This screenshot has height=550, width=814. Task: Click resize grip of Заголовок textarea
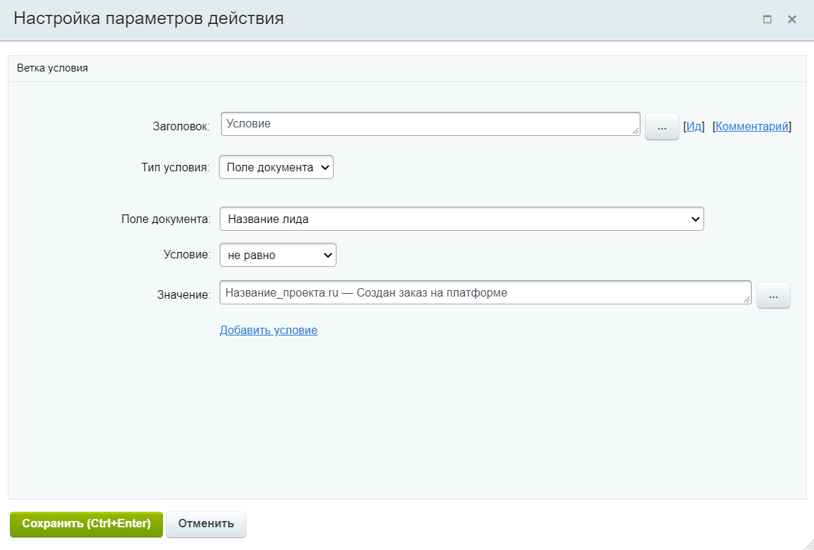636,131
